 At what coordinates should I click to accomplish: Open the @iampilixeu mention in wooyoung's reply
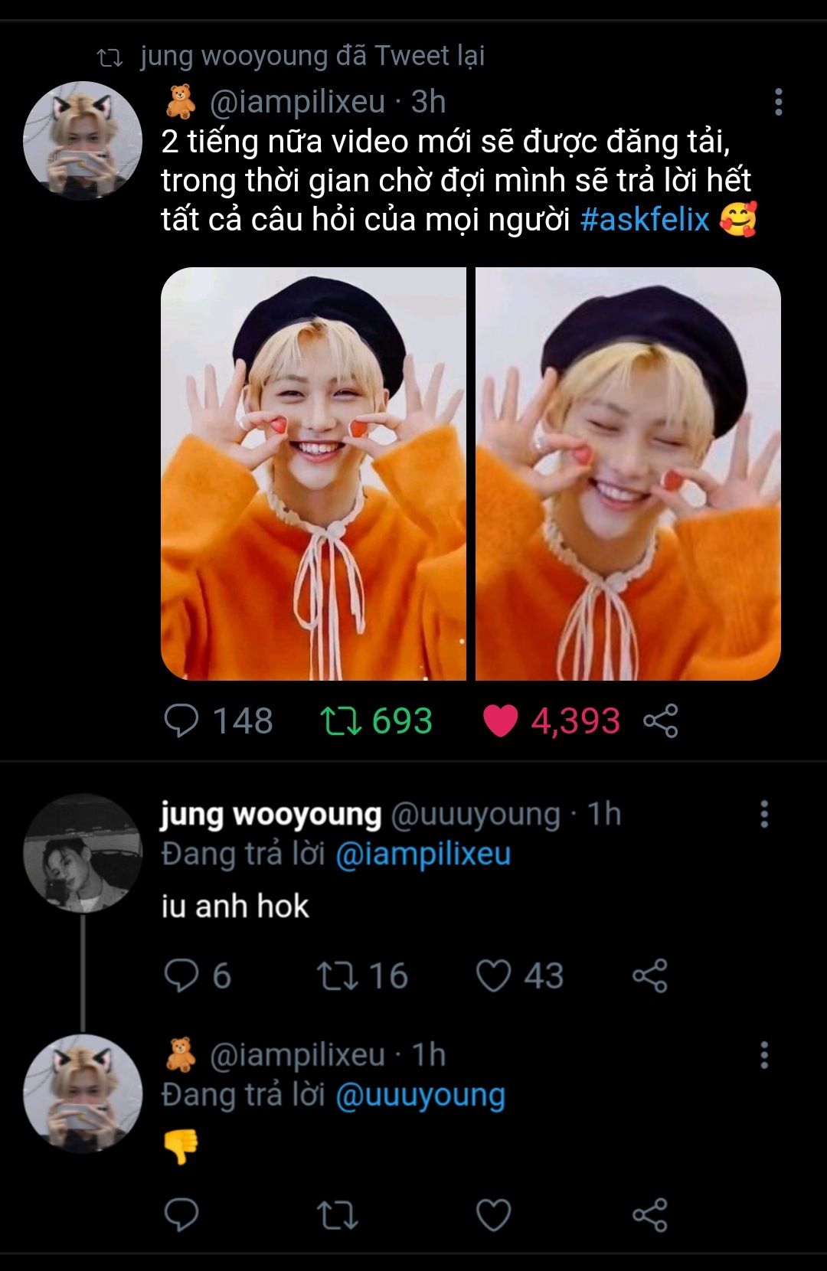423,854
